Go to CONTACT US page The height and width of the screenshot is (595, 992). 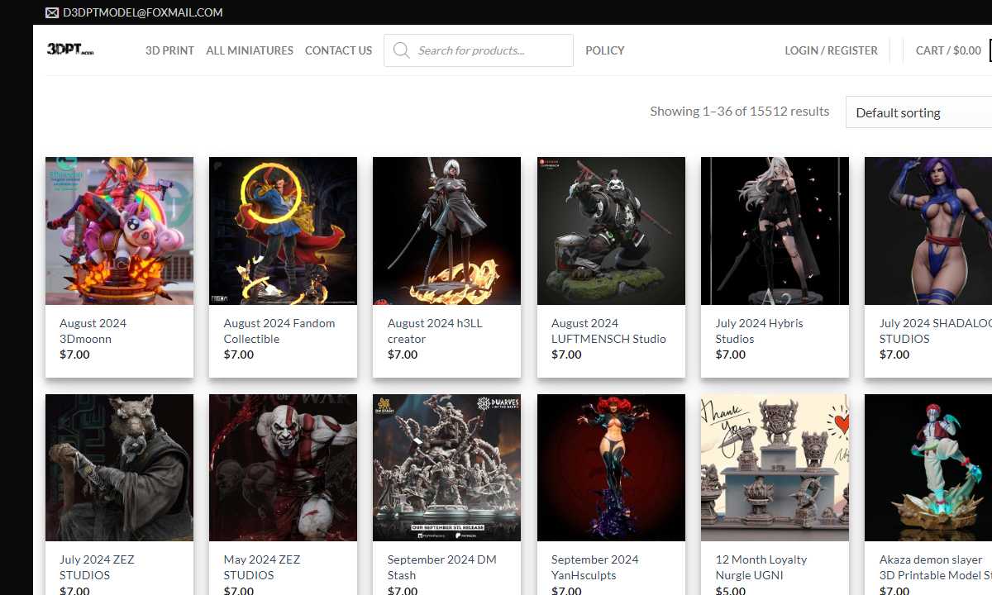pyautogui.click(x=338, y=50)
